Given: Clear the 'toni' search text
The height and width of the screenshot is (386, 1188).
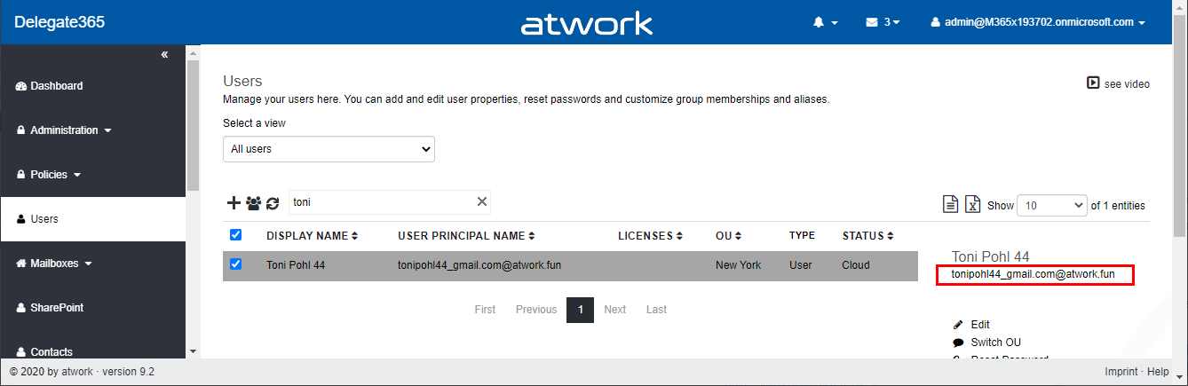Looking at the screenshot, I should coord(482,201).
